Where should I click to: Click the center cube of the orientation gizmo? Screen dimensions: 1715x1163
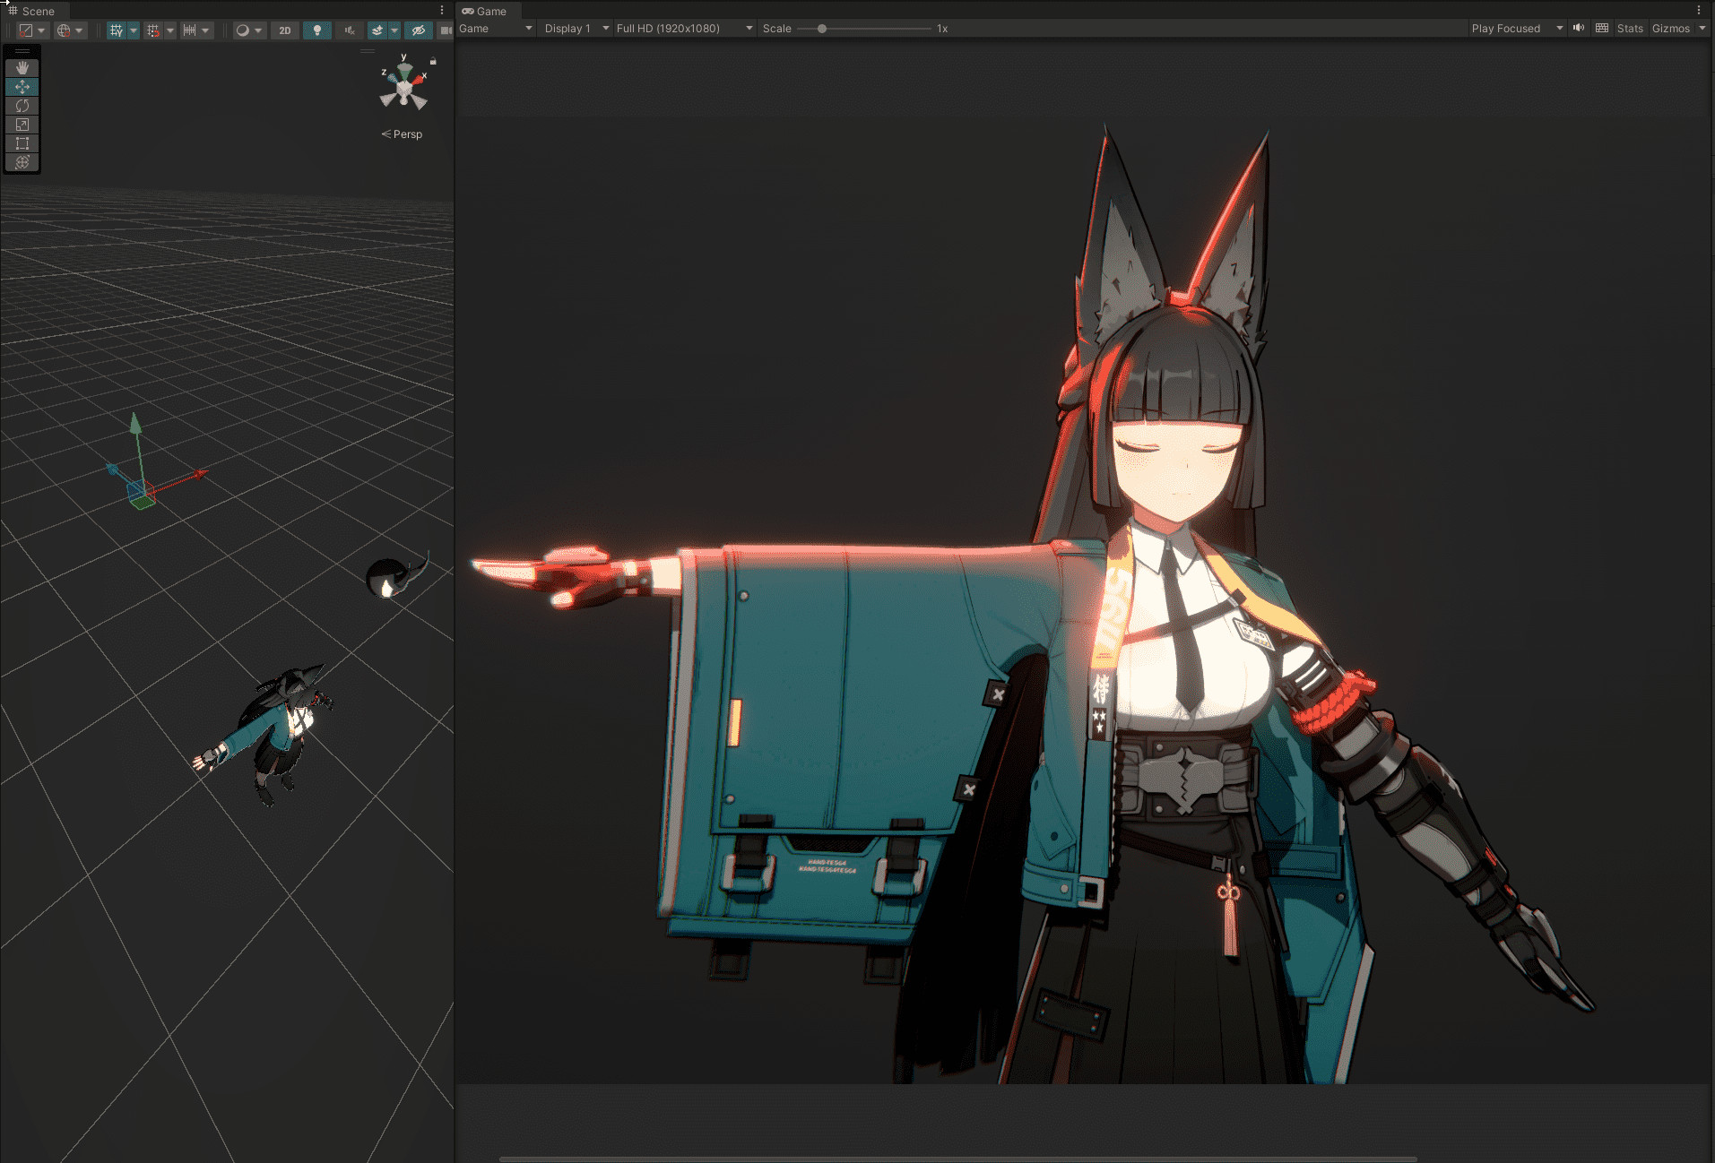click(404, 89)
